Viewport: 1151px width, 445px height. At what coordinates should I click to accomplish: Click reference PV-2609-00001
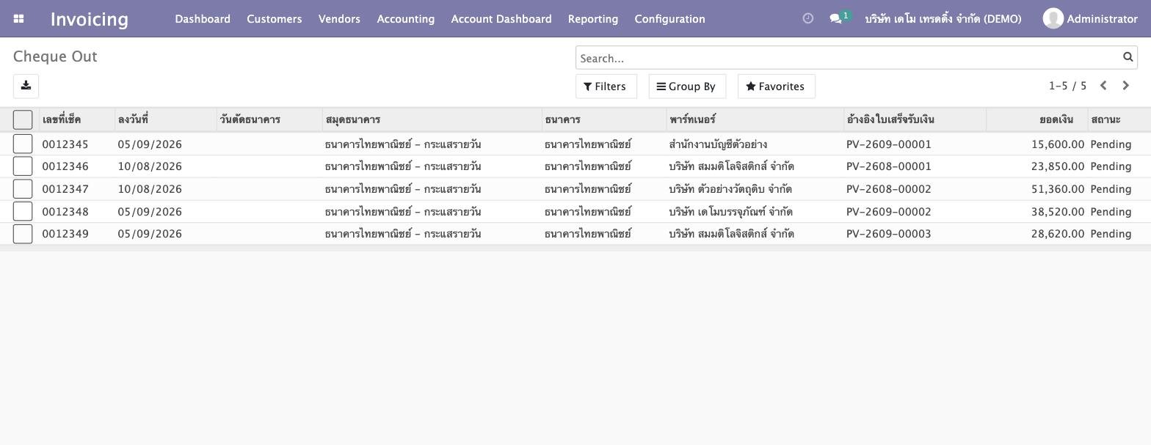click(889, 144)
